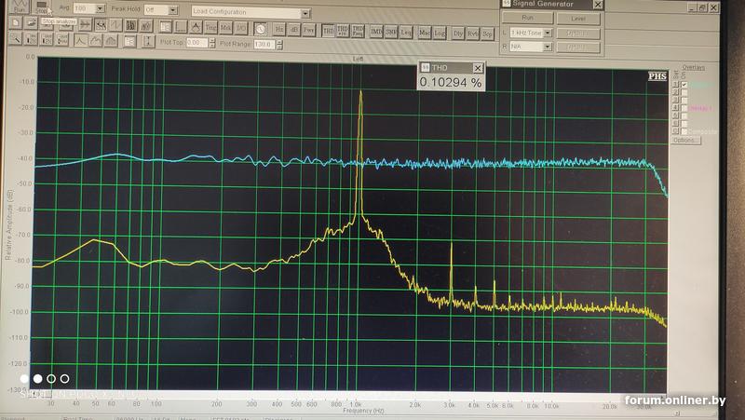
Task: Click Run in Signal Generator window
Action: coord(527,18)
